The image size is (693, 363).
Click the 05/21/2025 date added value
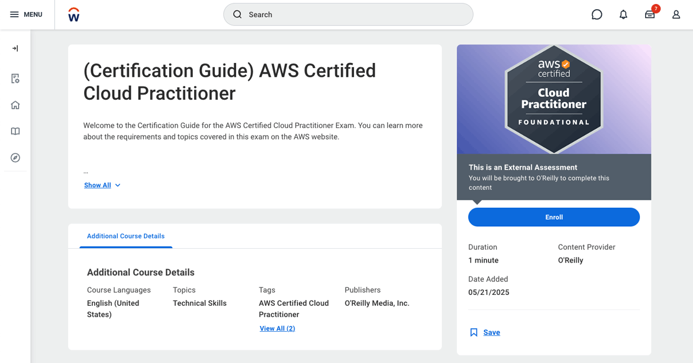click(x=489, y=292)
